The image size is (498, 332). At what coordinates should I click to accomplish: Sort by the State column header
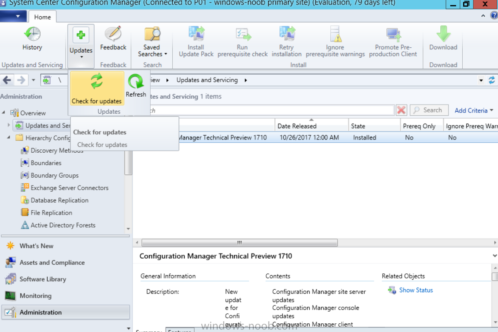tap(374, 126)
